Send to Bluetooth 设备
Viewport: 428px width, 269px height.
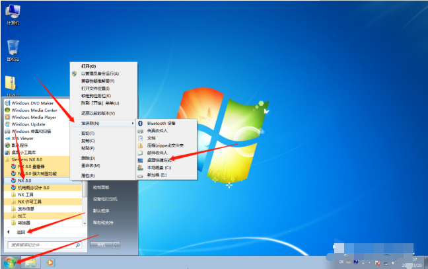166,123
